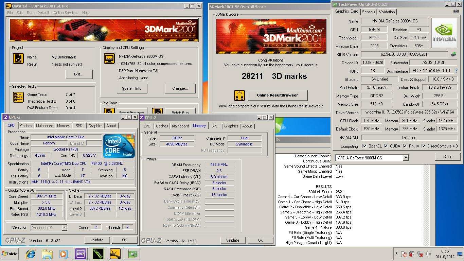Open Windows Explorer folder on taskbar
This screenshot has height=261, width=464.
[x=47, y=254]
